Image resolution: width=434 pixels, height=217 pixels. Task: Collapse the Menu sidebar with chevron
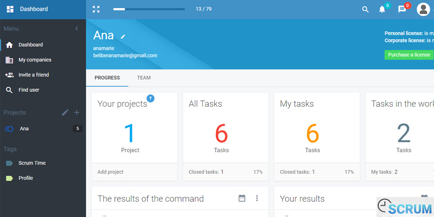tap(76, 28)
